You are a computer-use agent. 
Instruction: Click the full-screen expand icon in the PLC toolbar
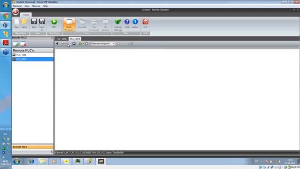pos(132,44)
